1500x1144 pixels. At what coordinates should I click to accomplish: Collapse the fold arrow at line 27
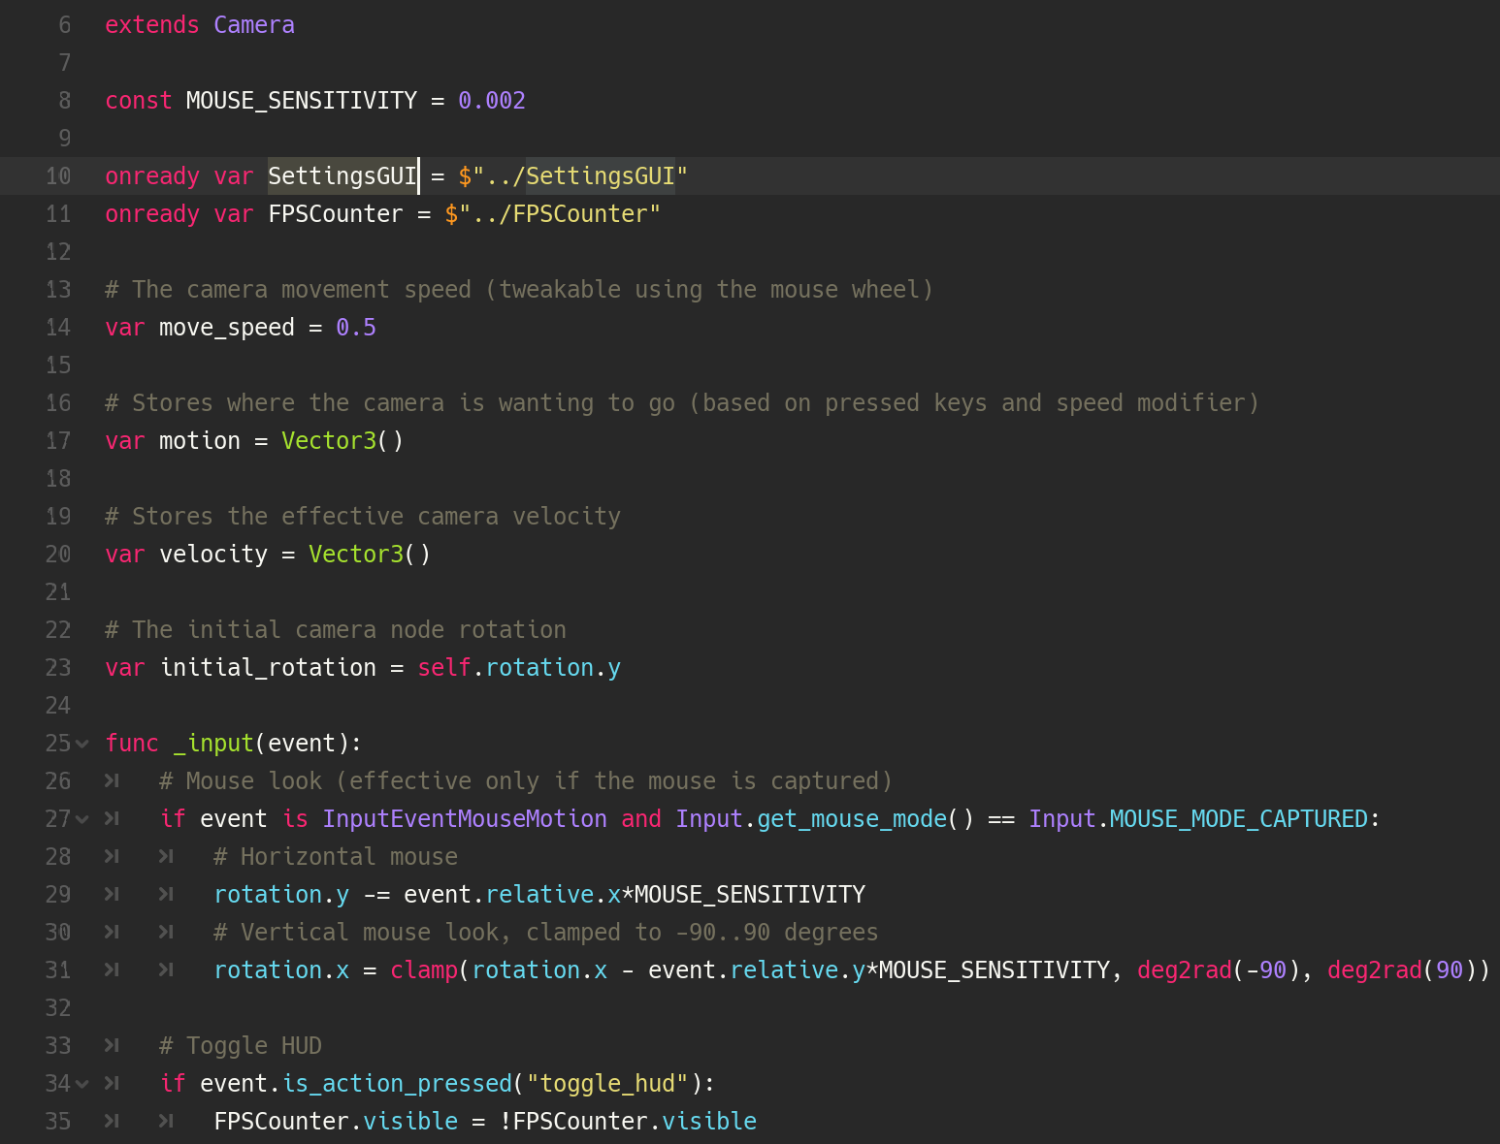[82, 819]
